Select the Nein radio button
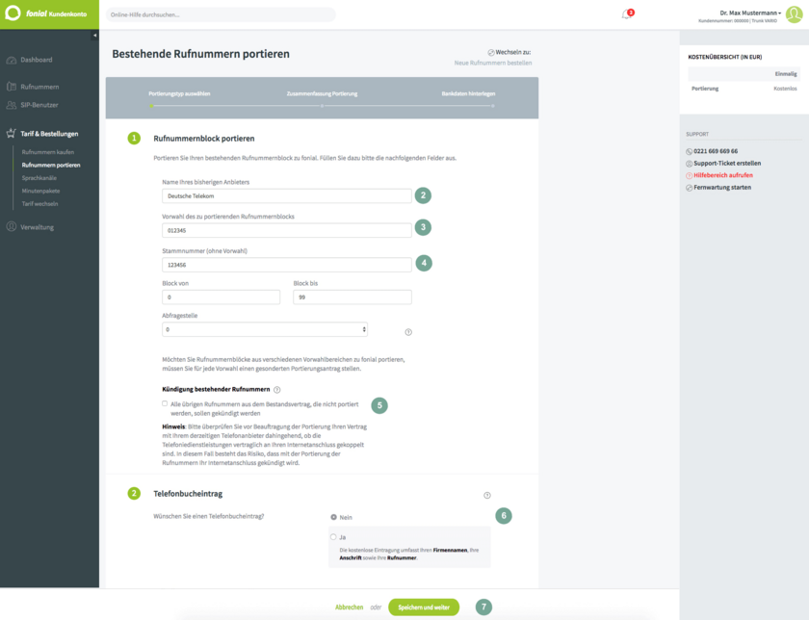Screen dimensions: 809x620 pyautogui.click(x=334, y=517)
